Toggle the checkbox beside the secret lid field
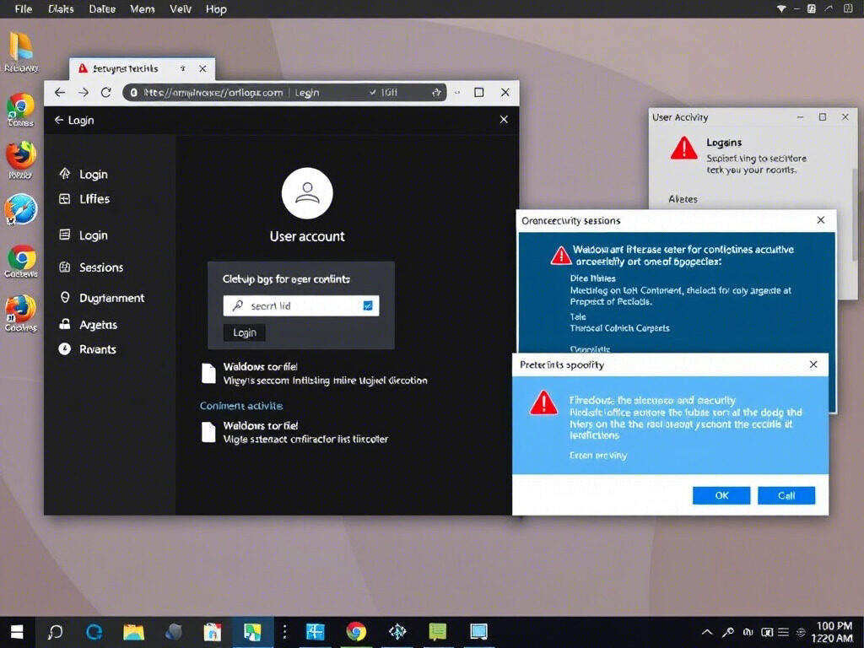Viewport: 864px width, 648px height. coord(368,305)
